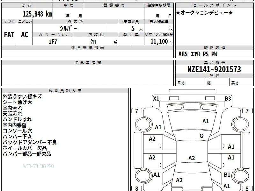Select the 走行 column header
The height and width of the screenshot is (191, 255).
click(27, 5)
